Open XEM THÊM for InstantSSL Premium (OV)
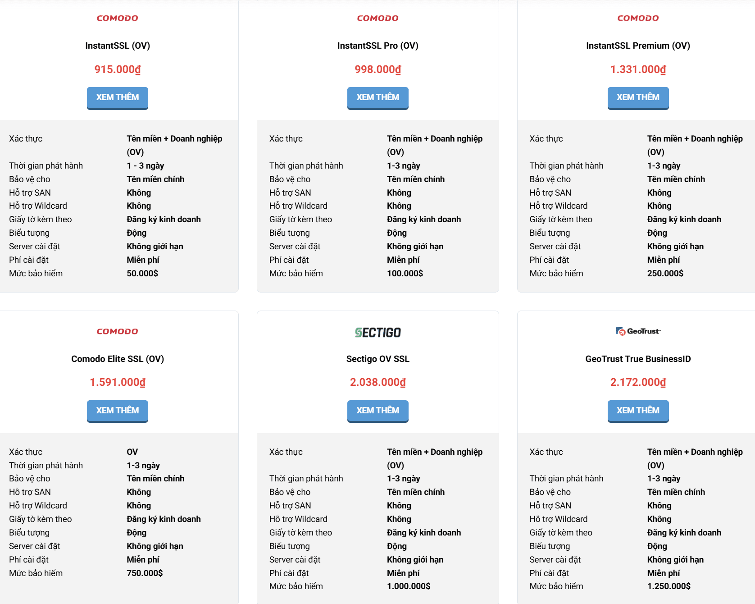This screenshot has width=755, height=604. pyautogui.click(x=638, y=98)
